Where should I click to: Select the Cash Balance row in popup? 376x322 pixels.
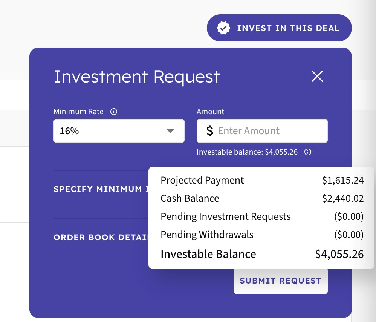click(x=262, y=198)
